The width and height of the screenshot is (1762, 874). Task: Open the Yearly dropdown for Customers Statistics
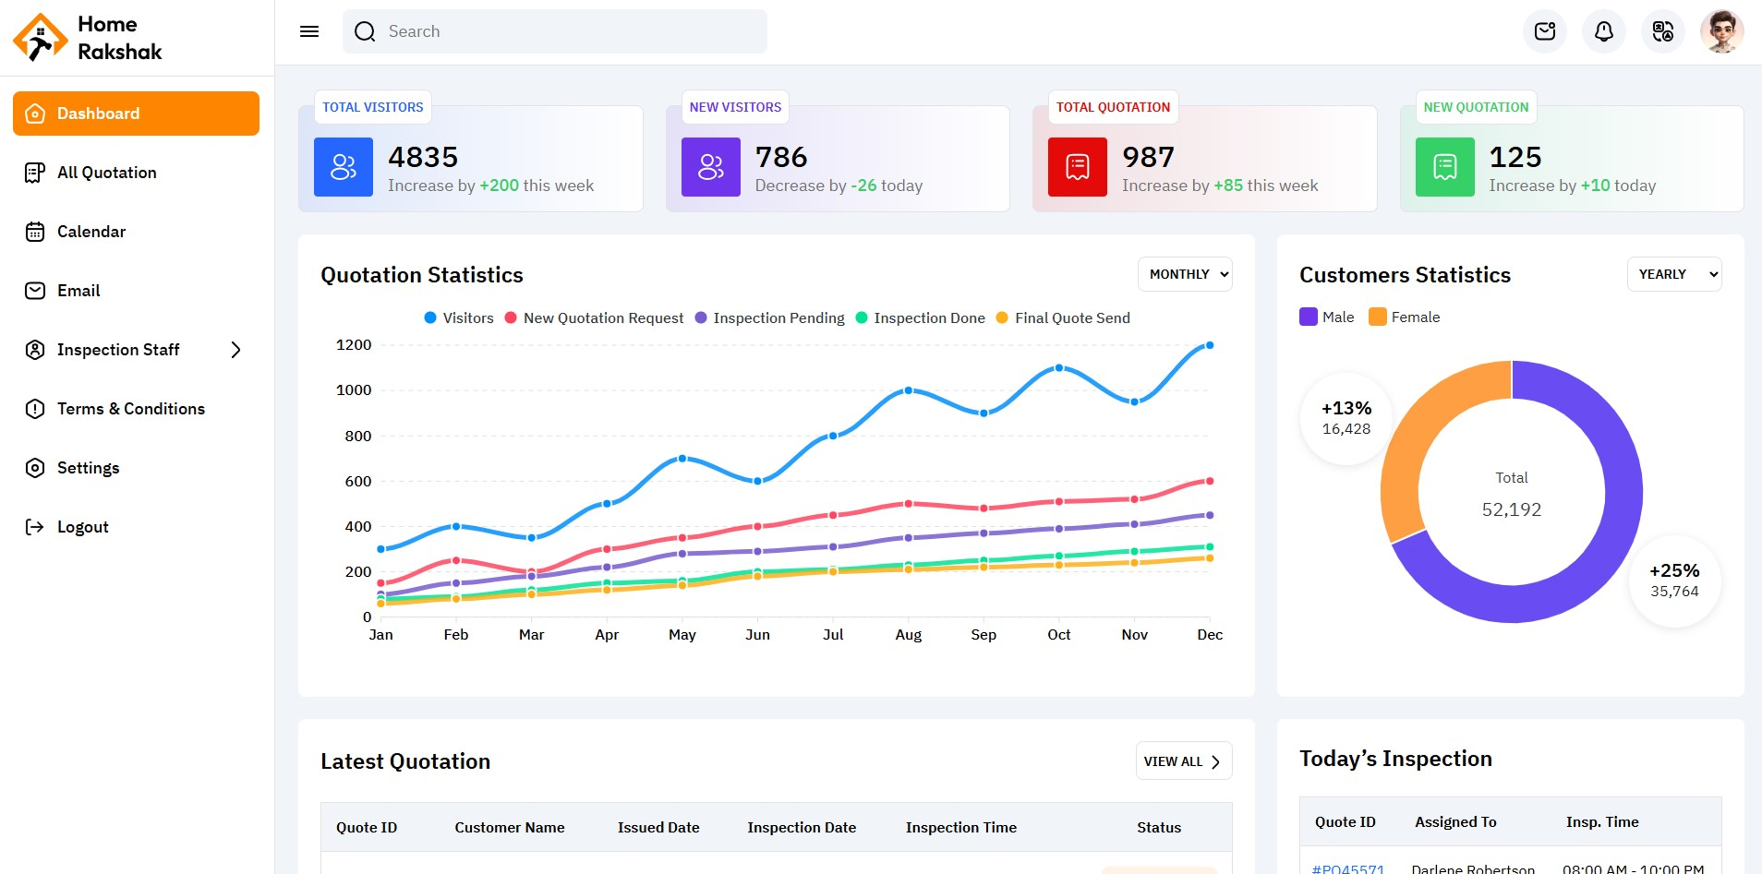click(x=1673, y=274)
